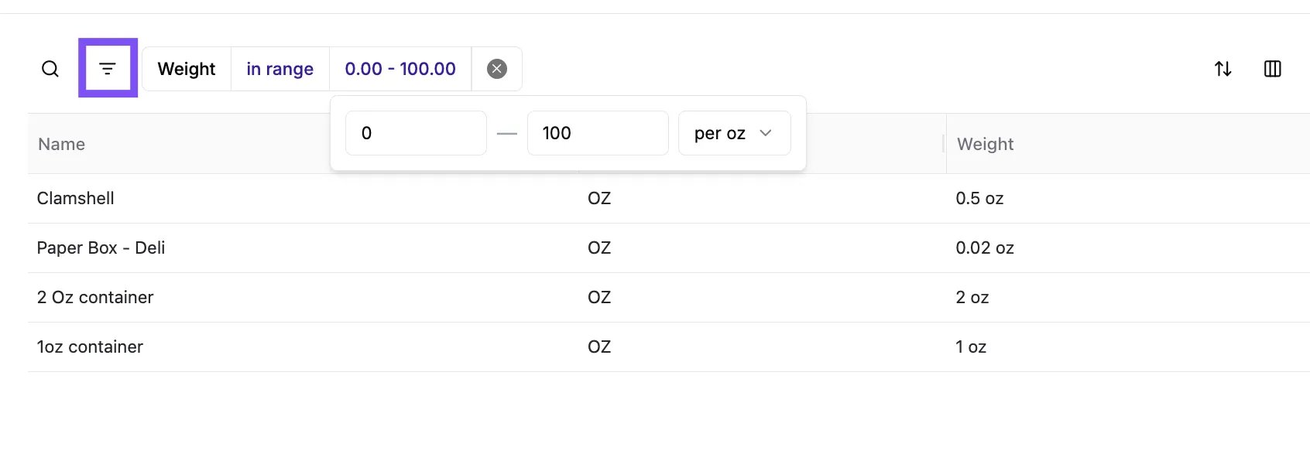Select the 2 Oz container row
Screen dimensions: 1310x461
669,298
